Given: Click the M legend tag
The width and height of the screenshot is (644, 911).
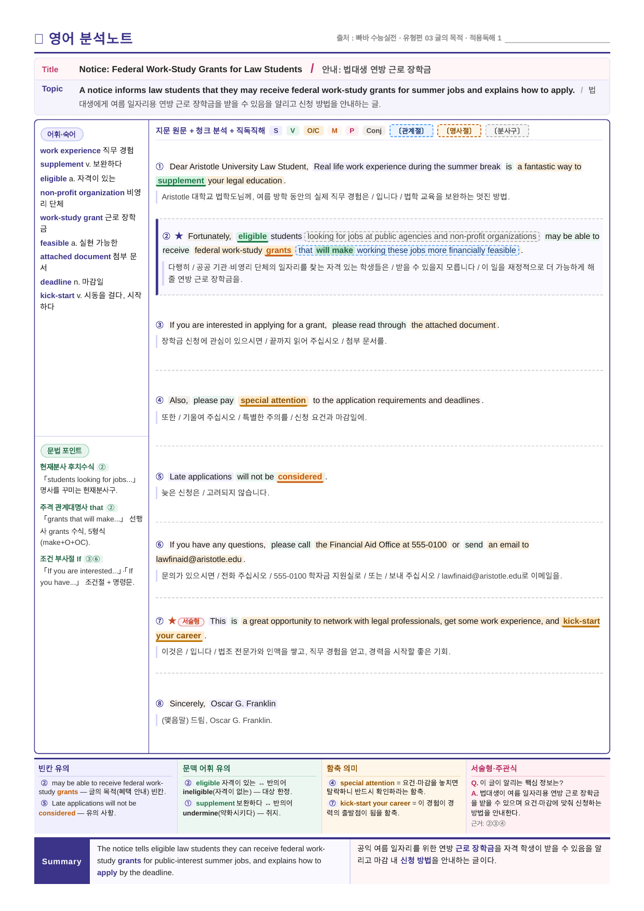Looking at the screenshot, I should pyautogui.click(x=334, y=131).
